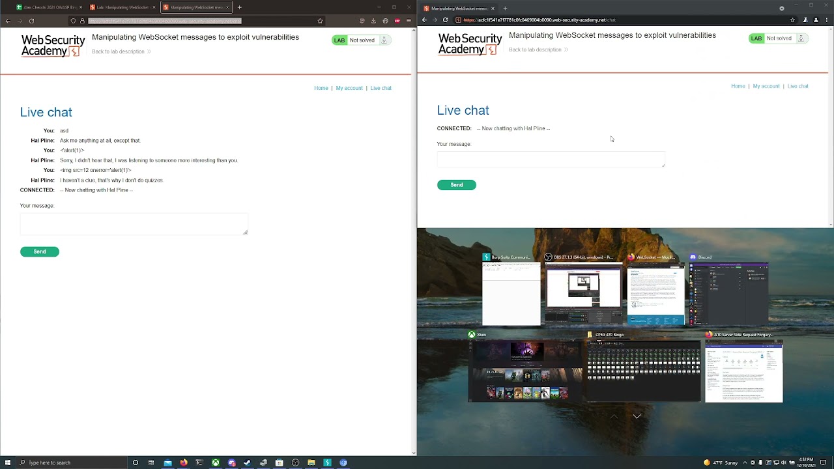Click the red ABP extension icon

[x=397, y=21]
